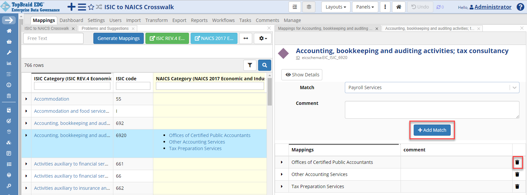527x195 pixels.
Task: Delete the Offices of Certified Public Accountants mapping
Action: (x=517, y=162)
